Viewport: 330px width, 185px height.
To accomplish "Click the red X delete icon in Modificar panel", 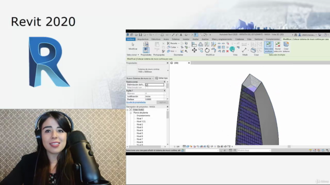I will tap(227, 51).
